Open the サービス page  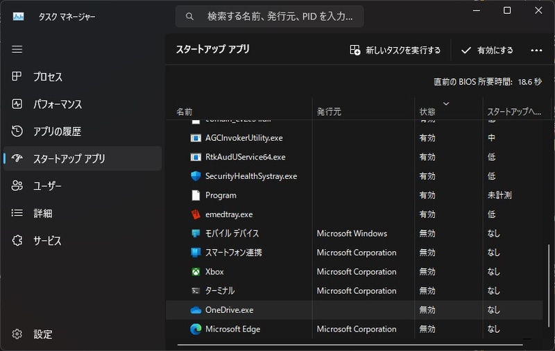83,241
